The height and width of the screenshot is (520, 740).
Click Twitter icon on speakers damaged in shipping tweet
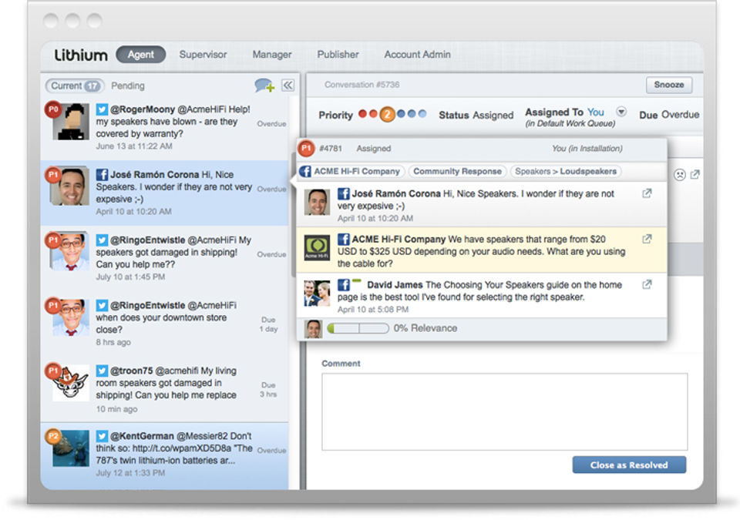(x=102, y=240)
